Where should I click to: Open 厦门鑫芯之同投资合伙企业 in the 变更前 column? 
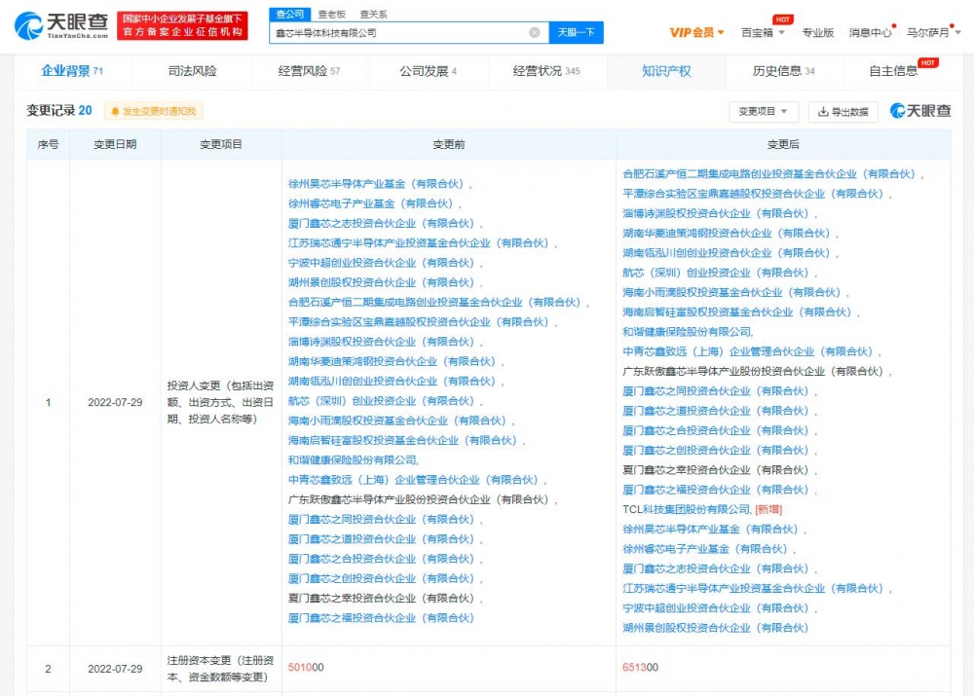click(382, 520)
